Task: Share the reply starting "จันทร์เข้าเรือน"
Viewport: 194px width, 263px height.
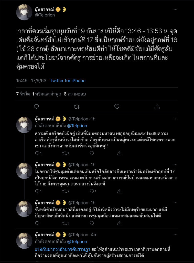Action: [119, 223]
